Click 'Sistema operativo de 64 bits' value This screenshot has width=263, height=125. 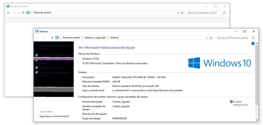click(136, 86)
